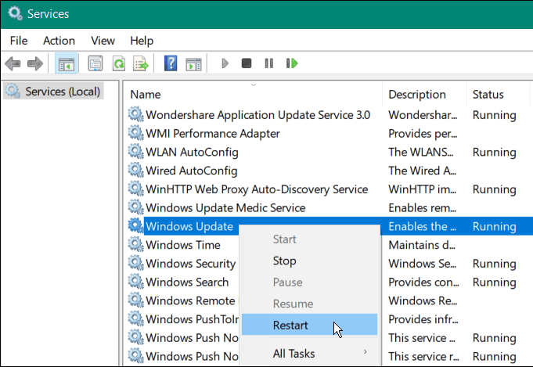Choose Restart in the context menu
This screenshot has width=533, height=367.
click(309, 325)
